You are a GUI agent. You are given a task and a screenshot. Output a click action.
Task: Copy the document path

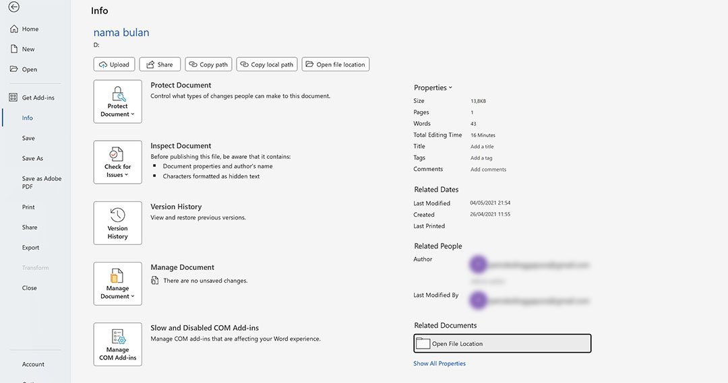pyautogui.click(x=208, y=65)
